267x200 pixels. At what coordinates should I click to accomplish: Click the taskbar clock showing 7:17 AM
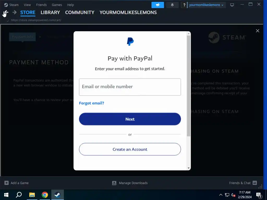click(245, 195)
